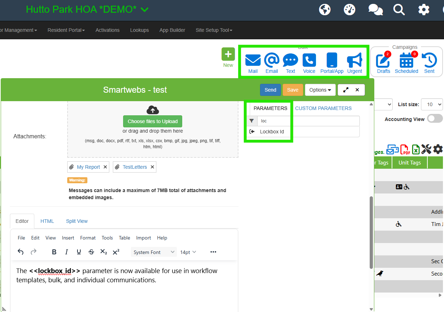The height and width of the screenshot is (312, 444).
Task: Click the parameter filter input field
Action: coord(308,121)
